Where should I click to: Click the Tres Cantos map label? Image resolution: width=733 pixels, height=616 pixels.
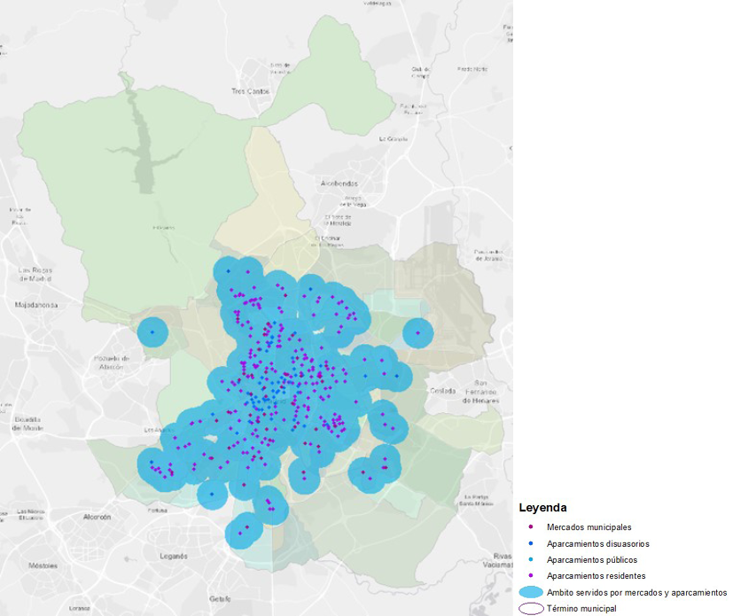coord(250,91)
